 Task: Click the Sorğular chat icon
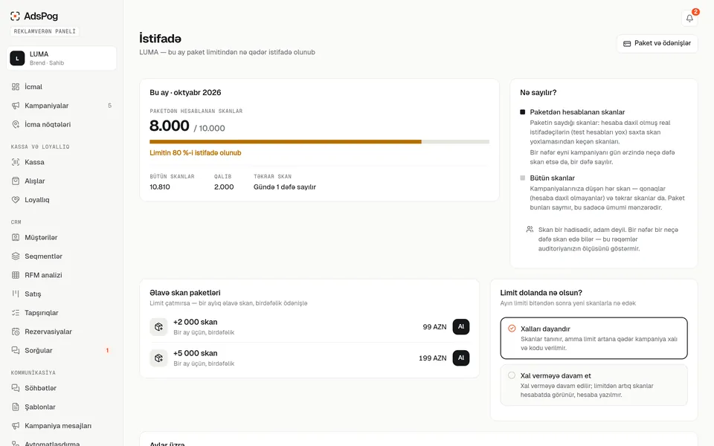[x=16, y=350]
